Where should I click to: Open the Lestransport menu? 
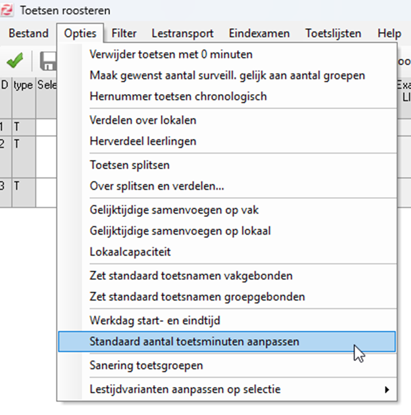182,34
